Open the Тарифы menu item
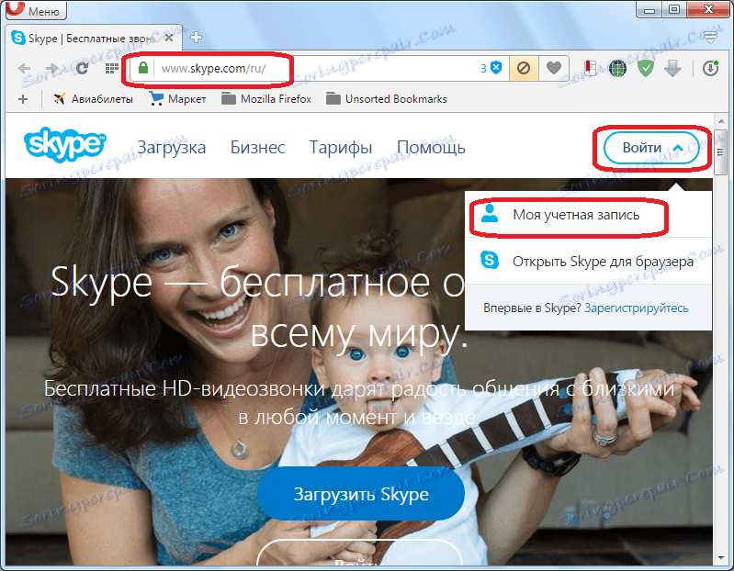 [341, 147]
